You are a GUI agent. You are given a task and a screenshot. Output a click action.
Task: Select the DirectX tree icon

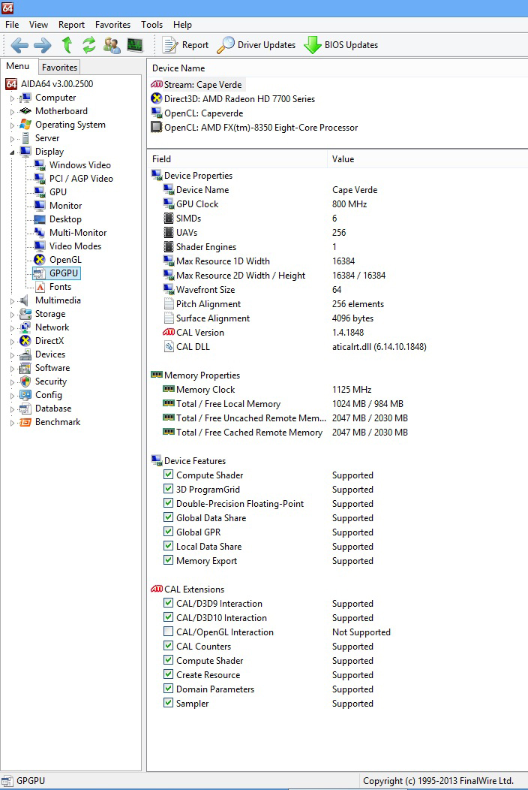(25, 341)
